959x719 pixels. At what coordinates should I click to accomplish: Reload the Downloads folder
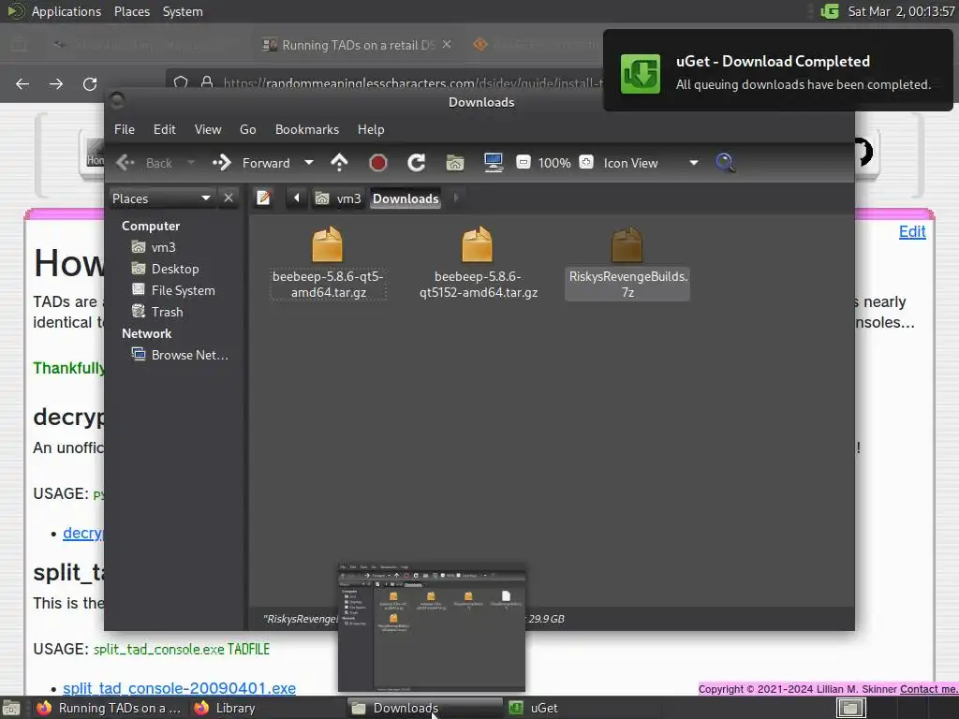click(417, 163)
